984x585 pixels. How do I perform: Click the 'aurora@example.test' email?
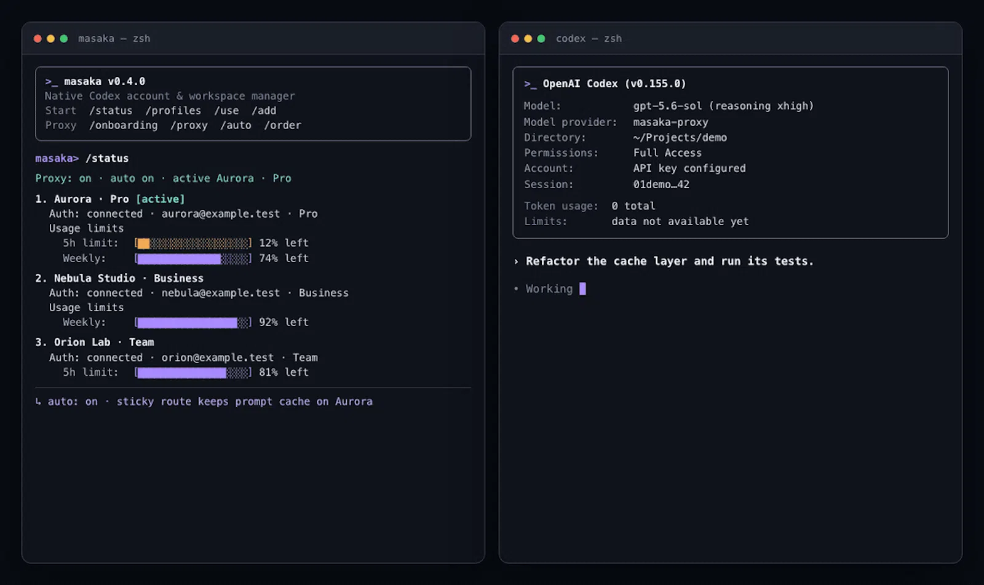click(x=220, y=214)
